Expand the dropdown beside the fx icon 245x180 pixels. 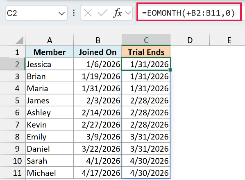[128, 13]
